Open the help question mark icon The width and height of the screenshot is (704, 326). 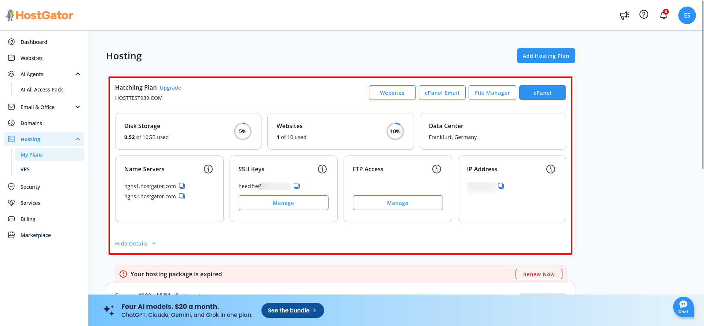[644, 14]
